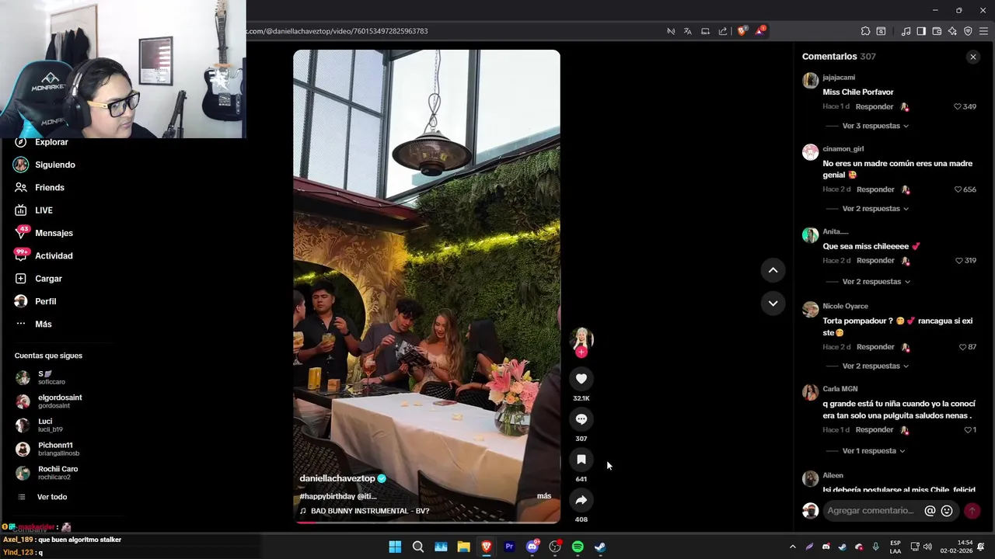
Task: Translate page via address bar translate icon
Action: point(687,31)
